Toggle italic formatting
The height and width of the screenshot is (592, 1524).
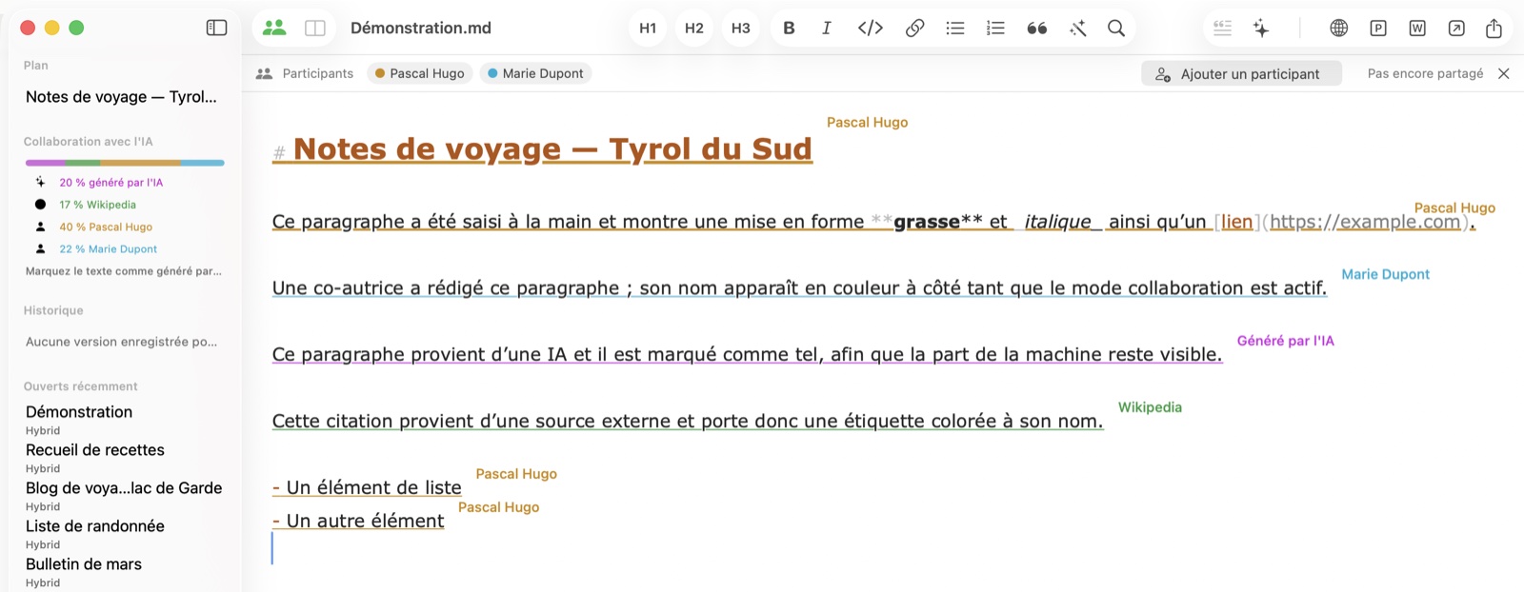click(x=826, y=28)
